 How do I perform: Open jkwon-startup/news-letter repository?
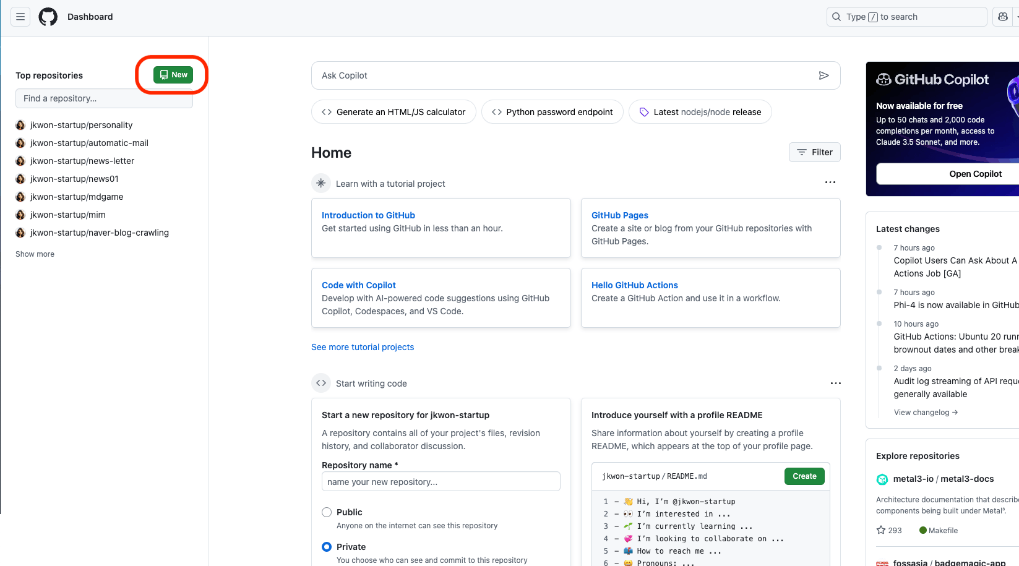(x=82, y=161)
